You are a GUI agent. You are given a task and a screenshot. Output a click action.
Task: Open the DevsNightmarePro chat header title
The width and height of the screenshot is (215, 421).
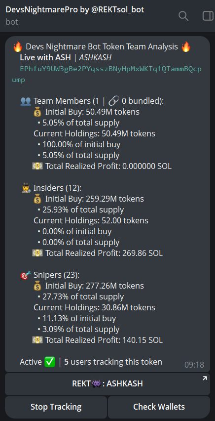coord(75,10)
